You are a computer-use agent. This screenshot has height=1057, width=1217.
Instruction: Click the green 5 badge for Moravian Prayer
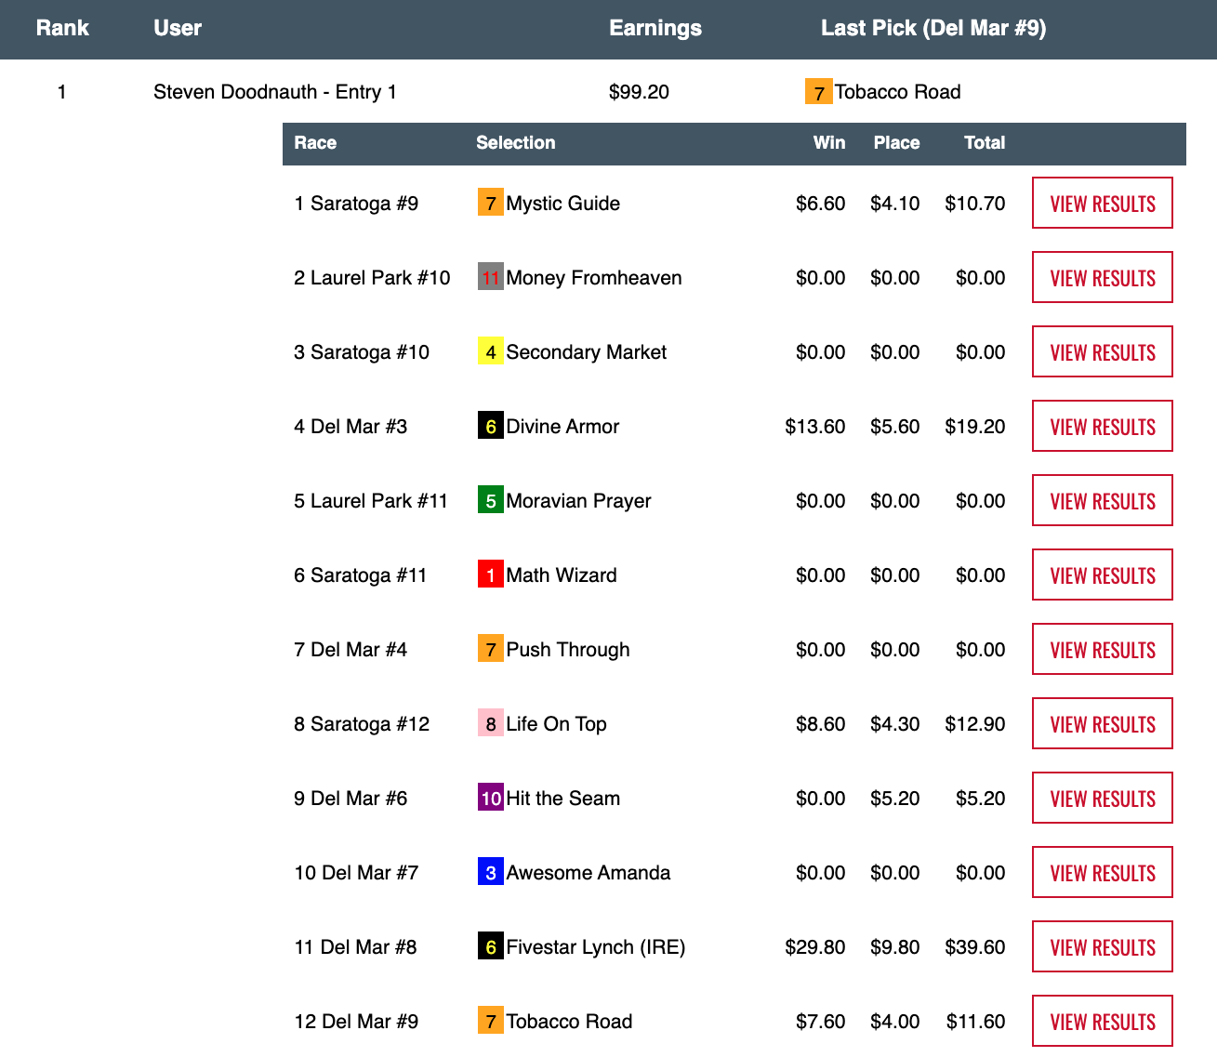point(490,500)
